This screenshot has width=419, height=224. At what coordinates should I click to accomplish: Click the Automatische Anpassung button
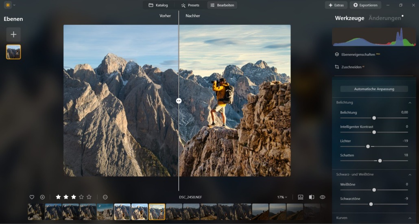tap(374, 89)
